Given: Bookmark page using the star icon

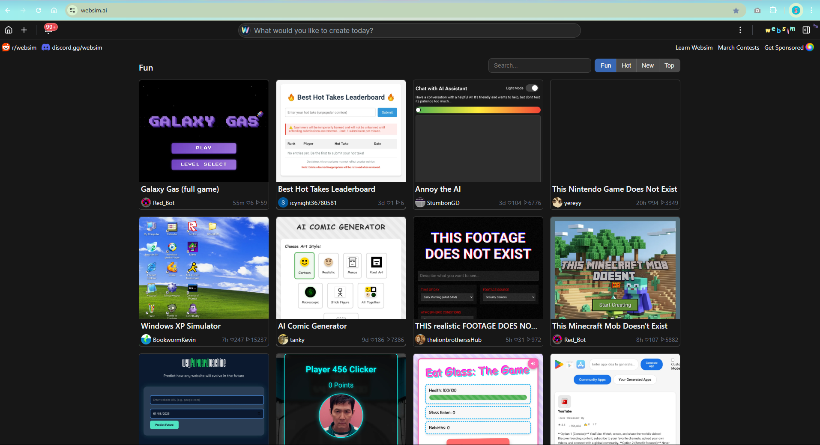Looking at the screenshot, I should (x=736, y=11).
